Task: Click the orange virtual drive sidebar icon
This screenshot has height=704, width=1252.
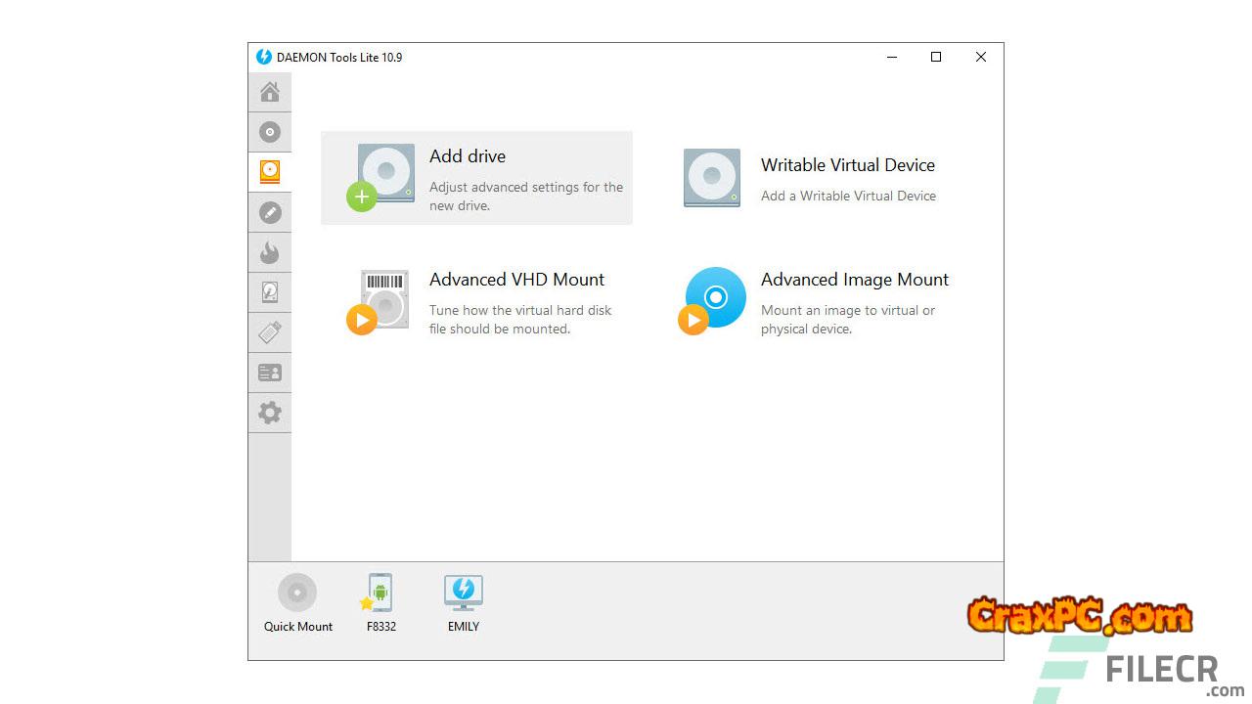Action: [x=270, y=172]
